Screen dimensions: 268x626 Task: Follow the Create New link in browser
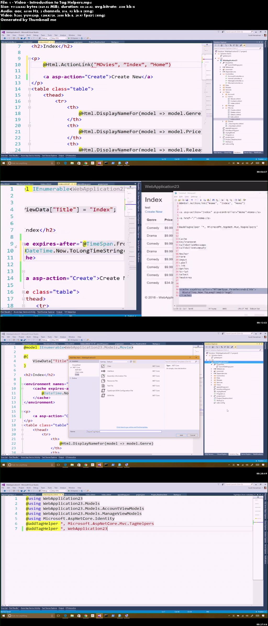(154, 212)
